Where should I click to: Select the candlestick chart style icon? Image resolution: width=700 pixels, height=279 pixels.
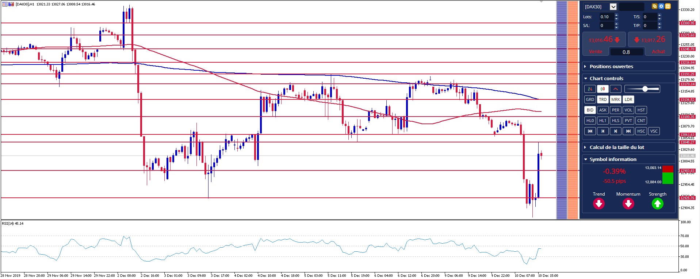603,89
